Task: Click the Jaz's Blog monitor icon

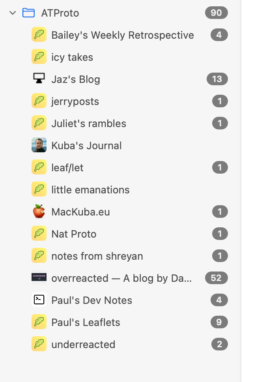Action: pos(39,79)
